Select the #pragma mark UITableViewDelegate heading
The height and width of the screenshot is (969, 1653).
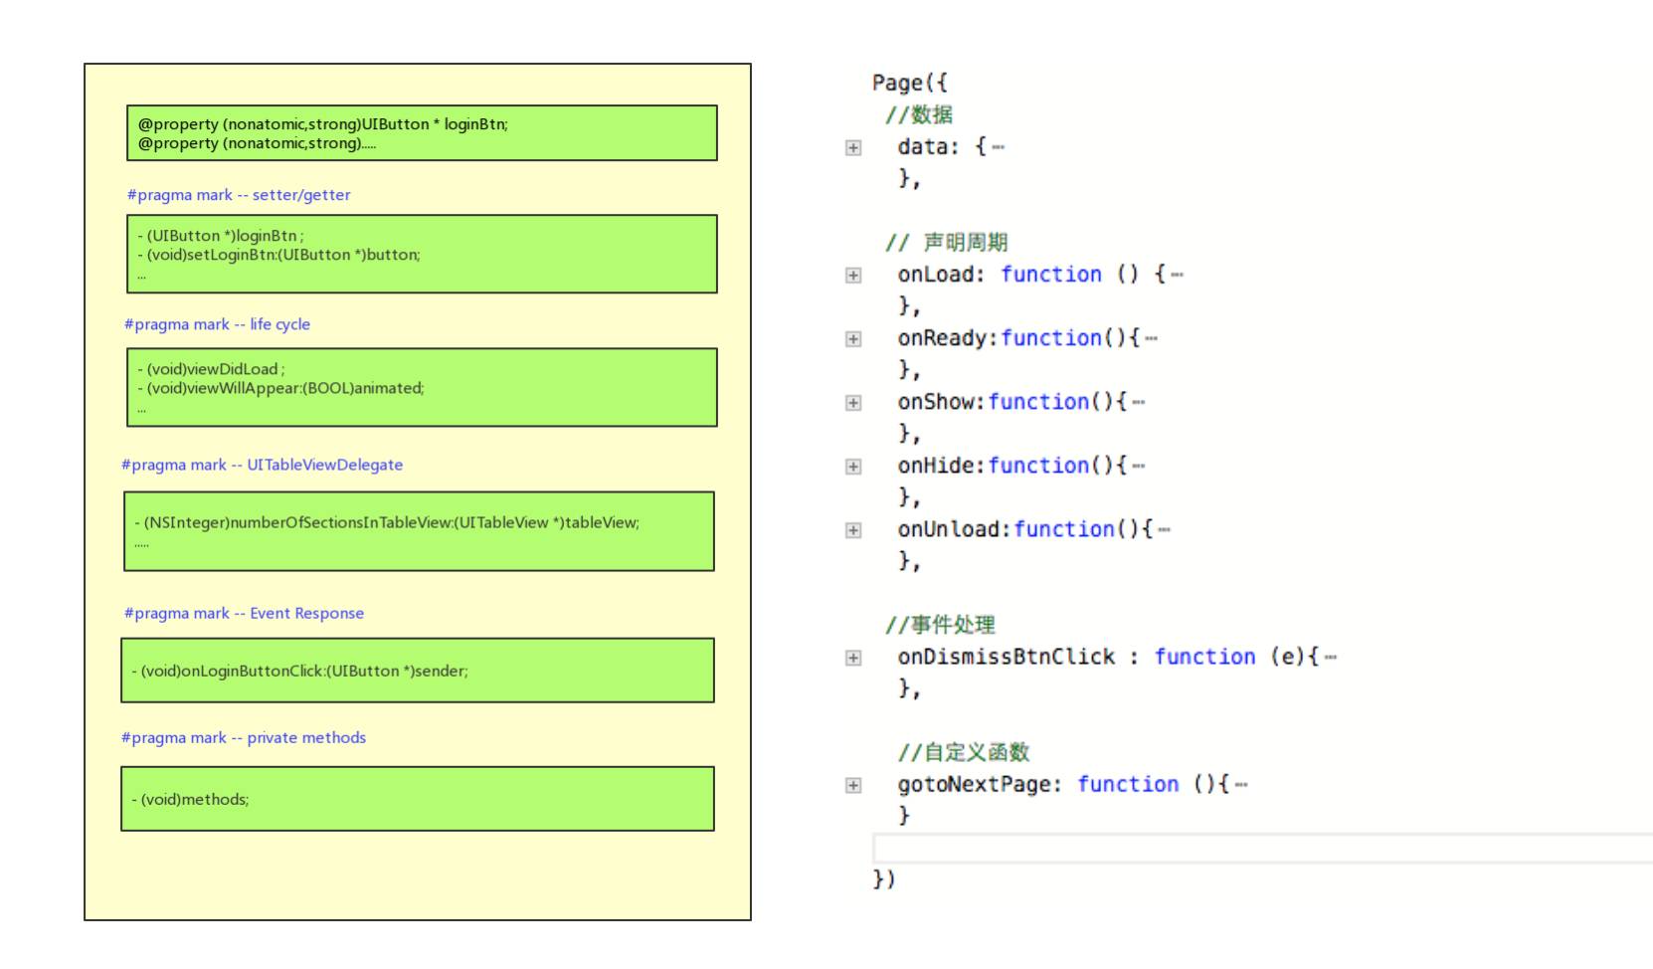coord(262,465)
